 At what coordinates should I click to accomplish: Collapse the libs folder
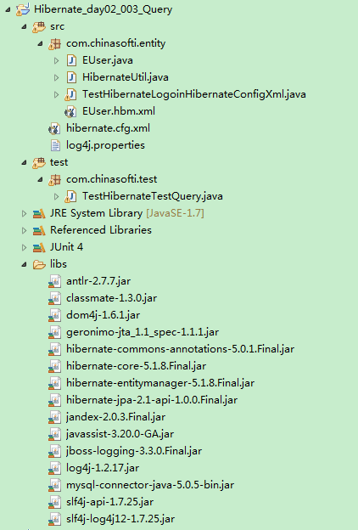(24, 265)
